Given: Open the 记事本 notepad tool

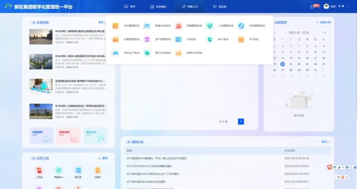Looking at the screenshot, I should pyautogui.click(x=98, y=170).
